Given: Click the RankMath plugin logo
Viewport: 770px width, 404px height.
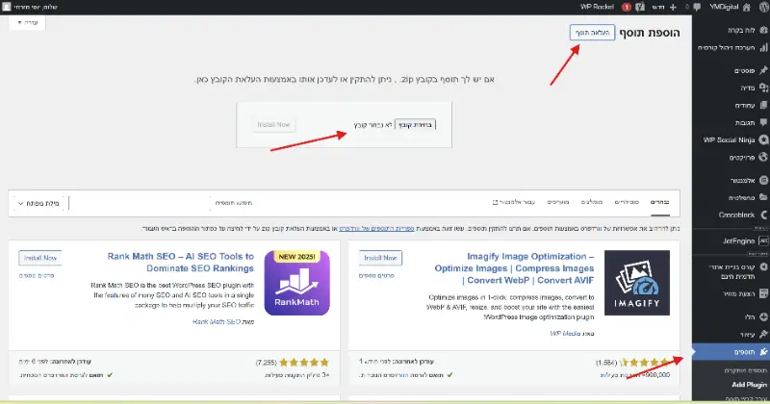Looking at the screenshot, I should click(x=297, y=283).
